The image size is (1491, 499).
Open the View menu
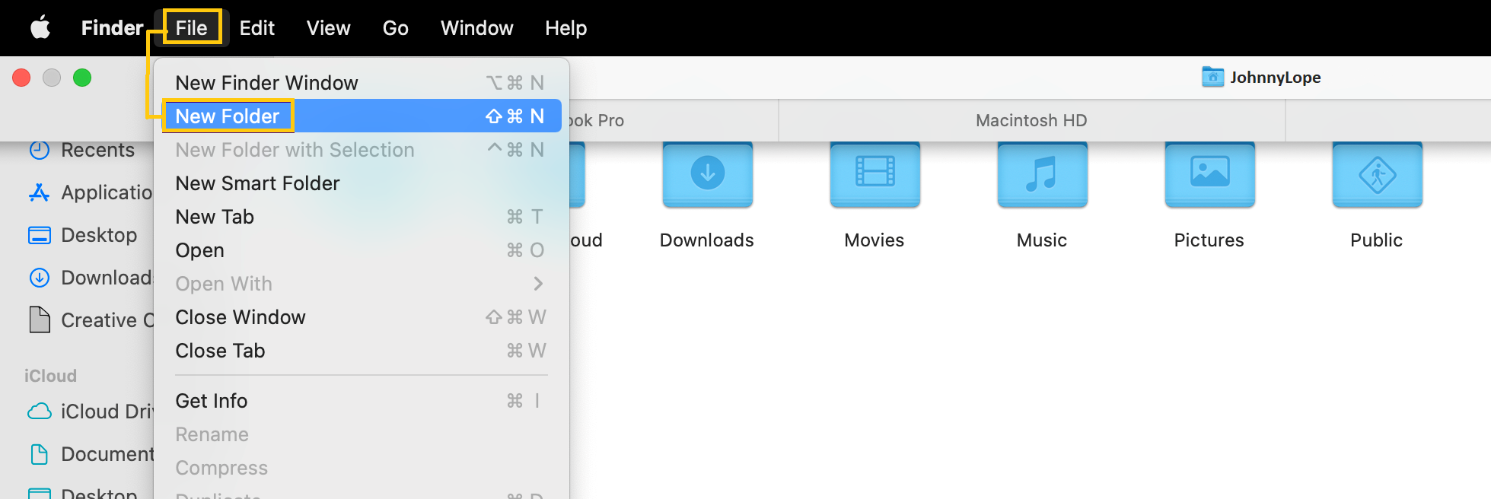coord(329,28)
